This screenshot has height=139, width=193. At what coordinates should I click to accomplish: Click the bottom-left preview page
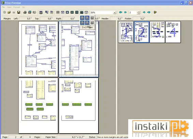click(38, 106)
